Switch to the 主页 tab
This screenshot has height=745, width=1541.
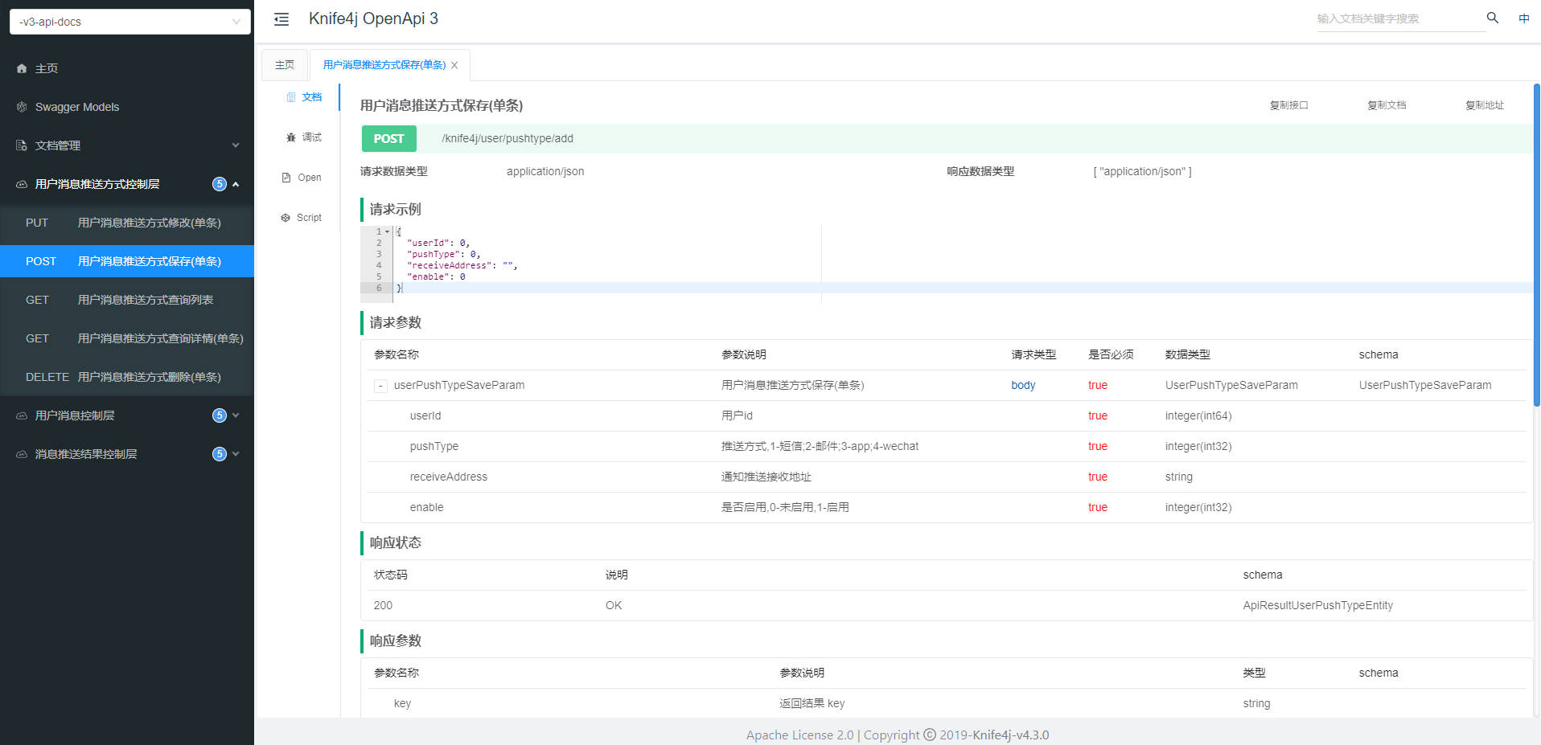tap(285, 65)
